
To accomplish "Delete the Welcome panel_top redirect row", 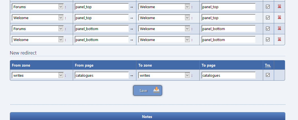I will (x=279, y=17).
